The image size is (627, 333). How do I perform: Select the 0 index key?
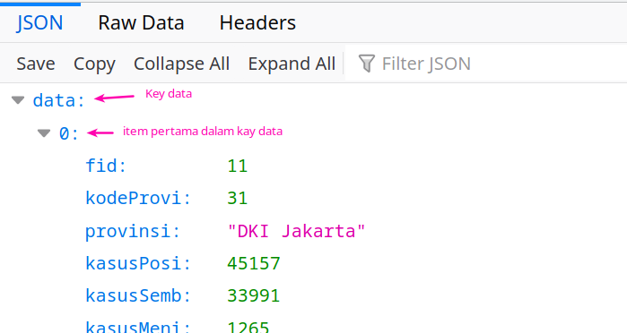click(69, 133)
